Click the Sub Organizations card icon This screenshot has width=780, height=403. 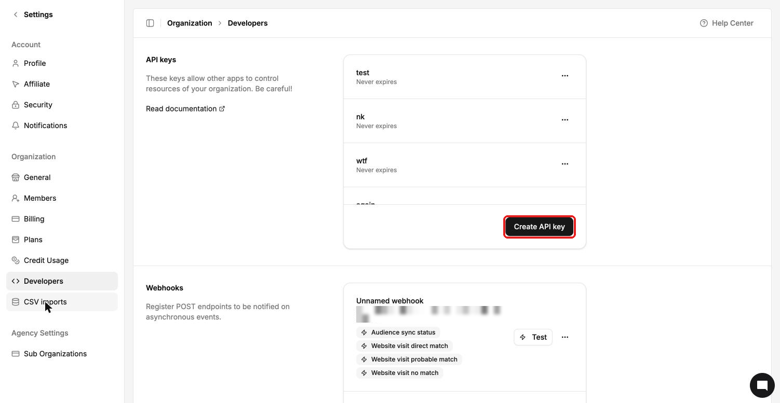pos(16,354)
